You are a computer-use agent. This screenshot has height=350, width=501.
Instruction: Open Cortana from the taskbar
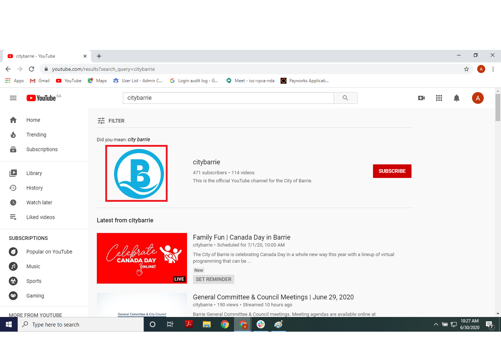tap(153, 324)
